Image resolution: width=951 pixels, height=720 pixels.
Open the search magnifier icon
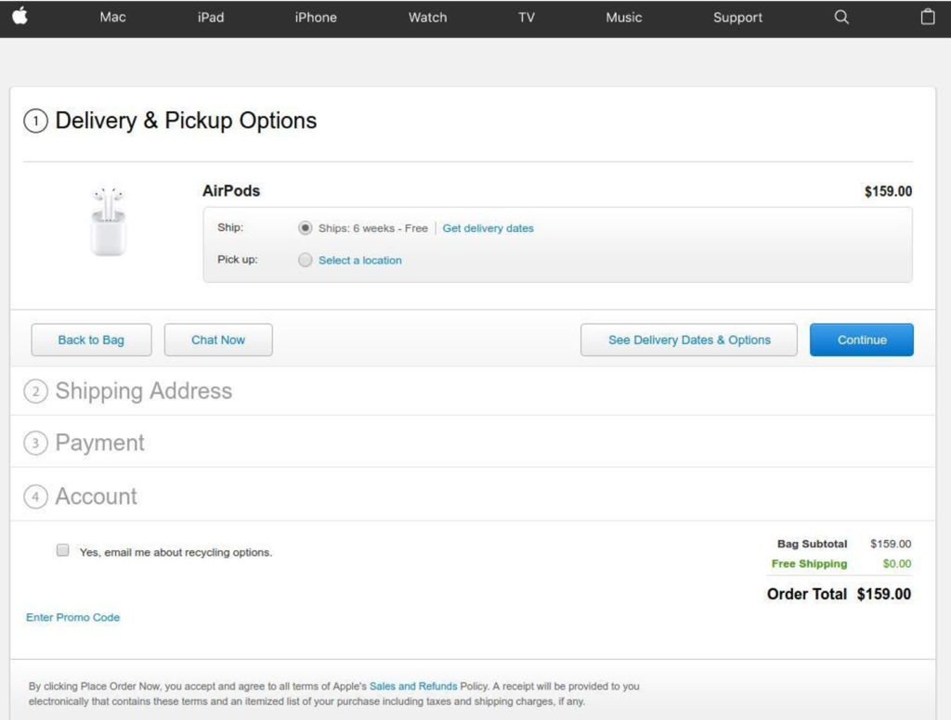[841, 17]
